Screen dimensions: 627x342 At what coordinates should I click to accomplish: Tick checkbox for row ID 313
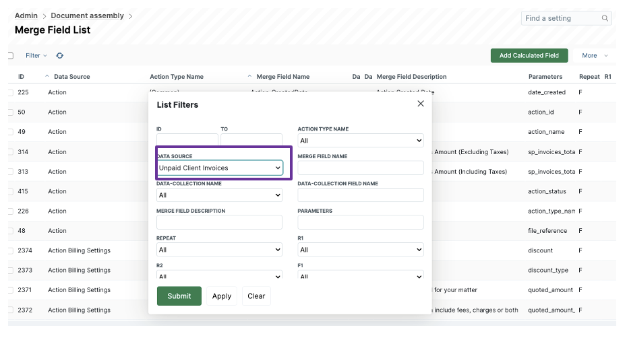10,172
